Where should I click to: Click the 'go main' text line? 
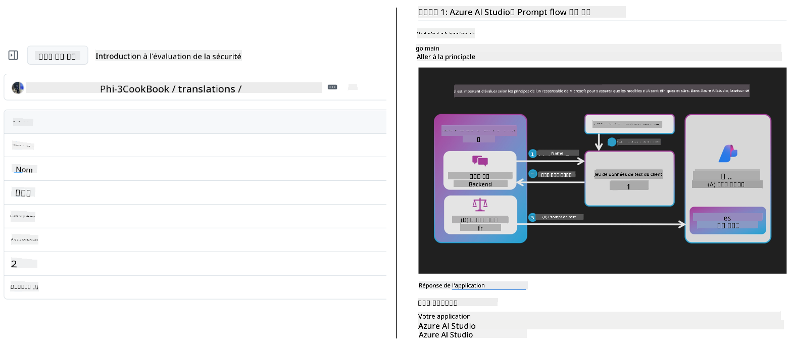428,48
